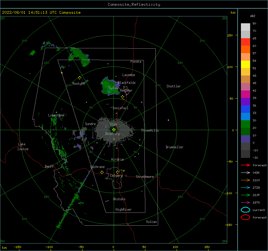Select the 39 dBZ purple color swatch
268x251 pixels.
pyautogui.click(x=245, y=101)
